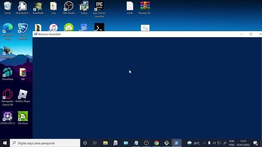The image size is (262, 147).
Task: Open Epic Games Launcher shortcut
Action: coord(99,9)
